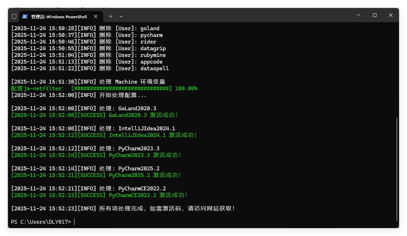
Task: Click the PowerShell icon on the active tab
Action: point(25,16)
